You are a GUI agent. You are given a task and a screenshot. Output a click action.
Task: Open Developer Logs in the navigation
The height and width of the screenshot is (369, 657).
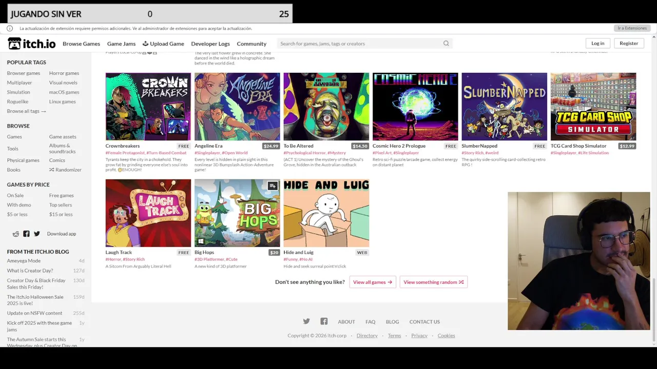point(210,44)
